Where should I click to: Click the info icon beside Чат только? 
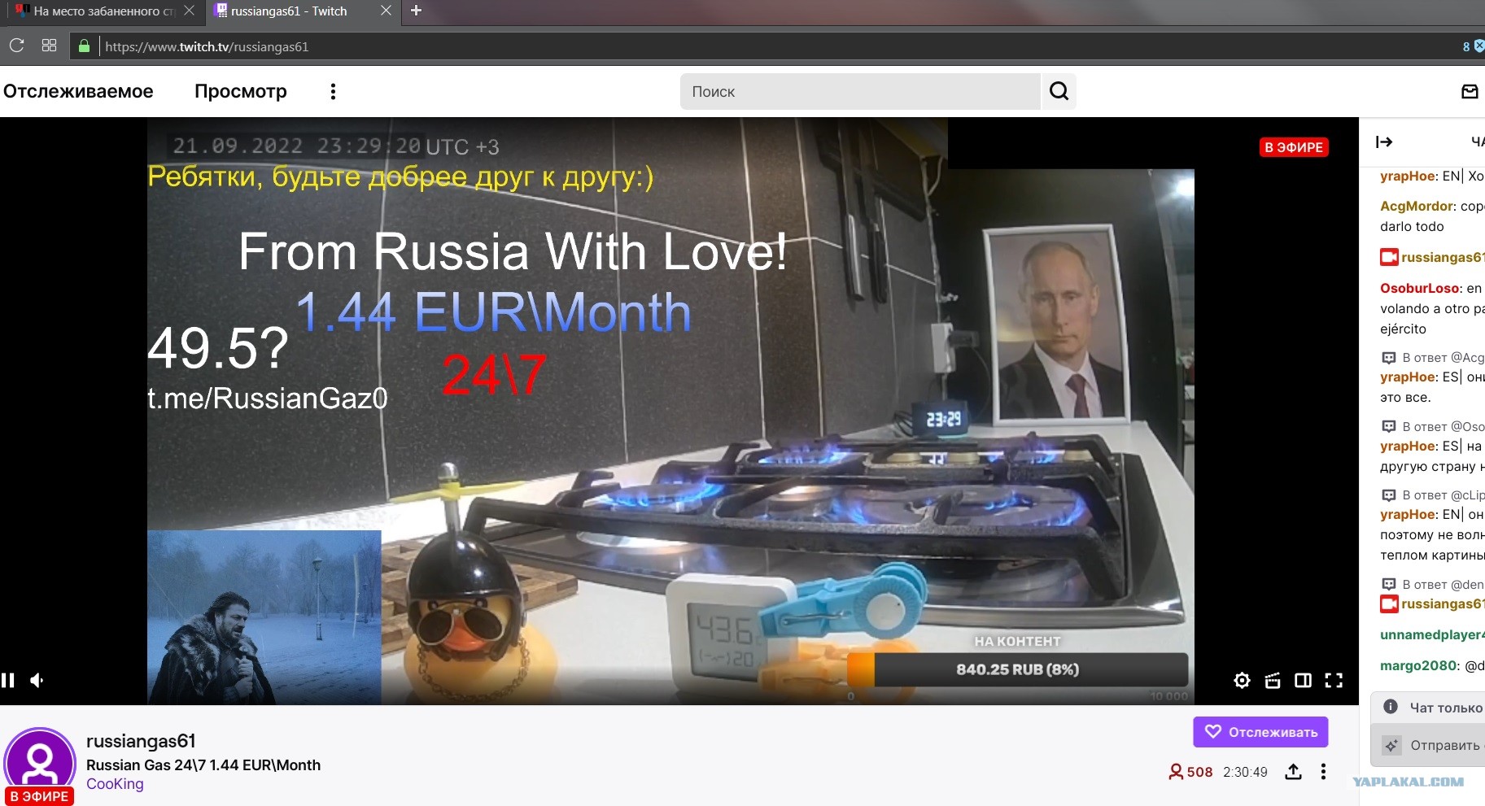pyautogui.click(x=1391, y=707)
